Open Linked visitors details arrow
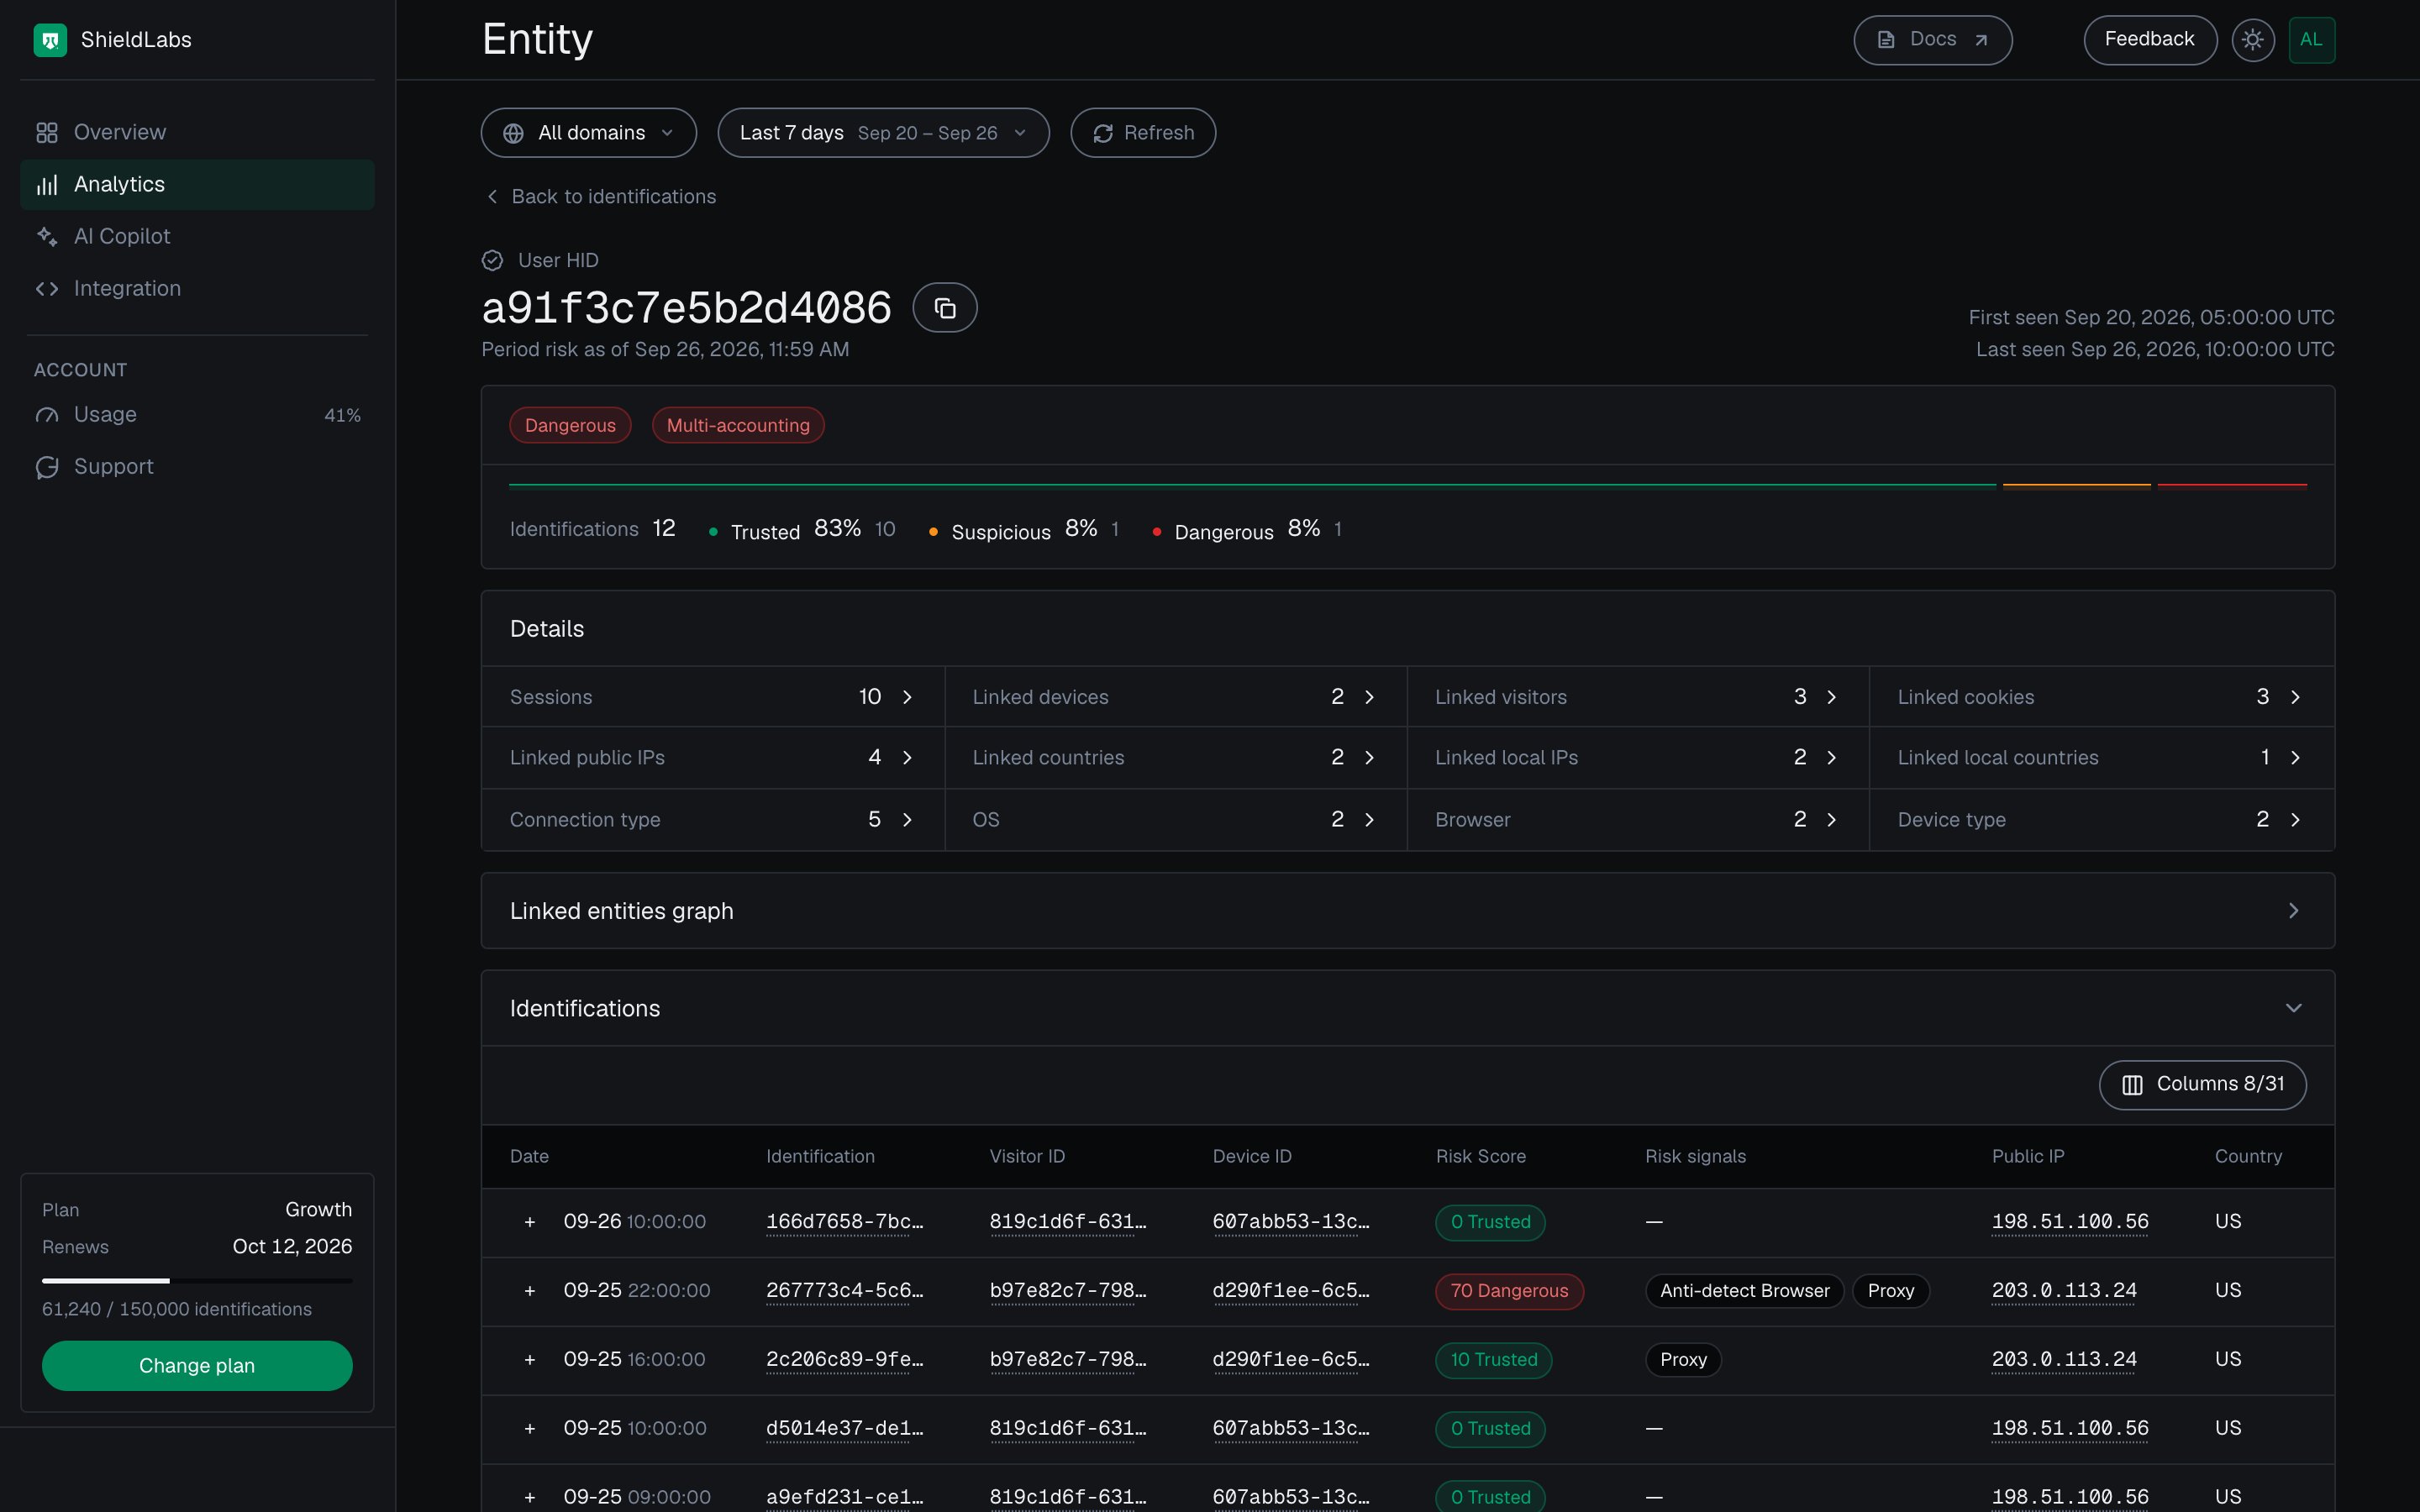The height and width of the screenshot is (1512, 2420). 1831,697
